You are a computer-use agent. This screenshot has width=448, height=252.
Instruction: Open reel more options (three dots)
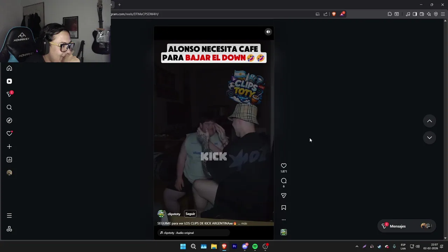click(284, 220)
